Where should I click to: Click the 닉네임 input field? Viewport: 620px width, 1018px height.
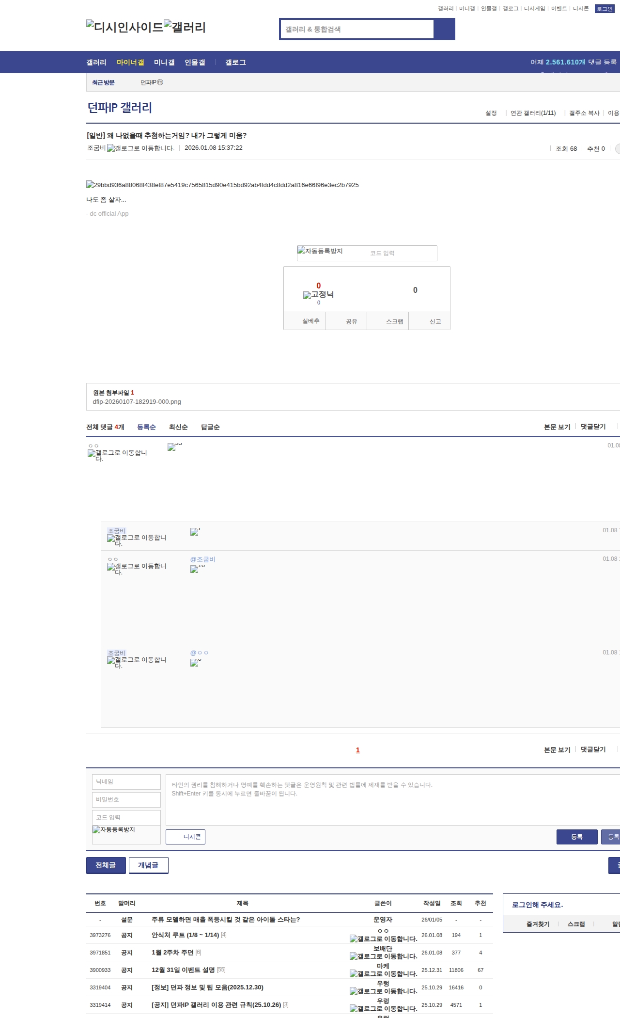point(126,781)
